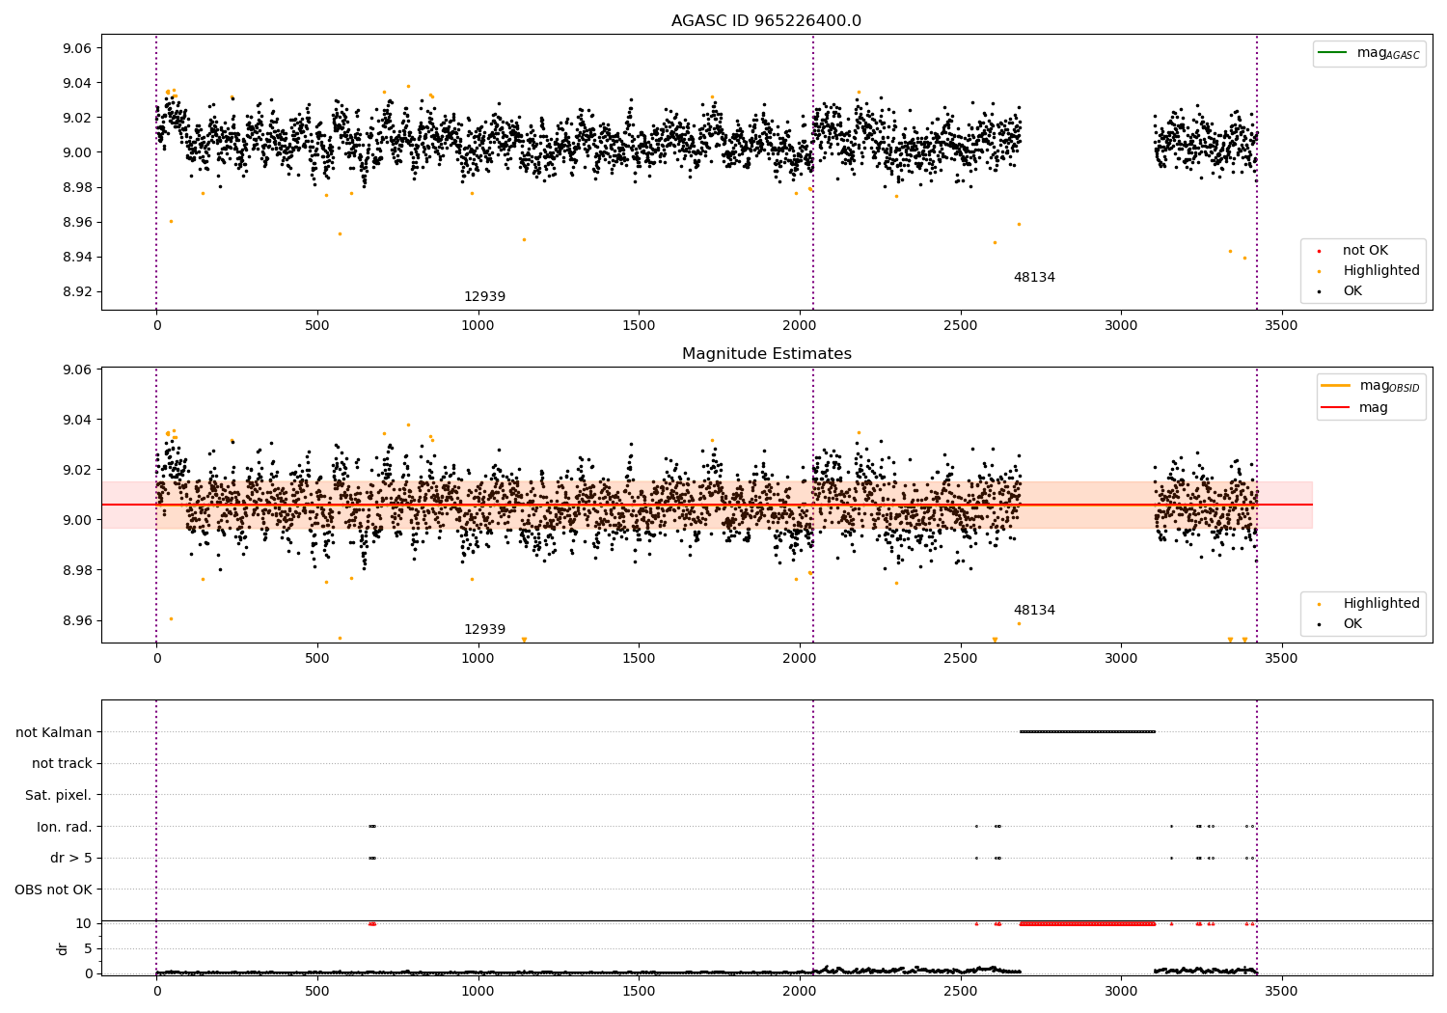Click '1000' x-tick under the Magnitude Estimates plot
This screenshot has height=1013, width=1447.
pos(478,659)
